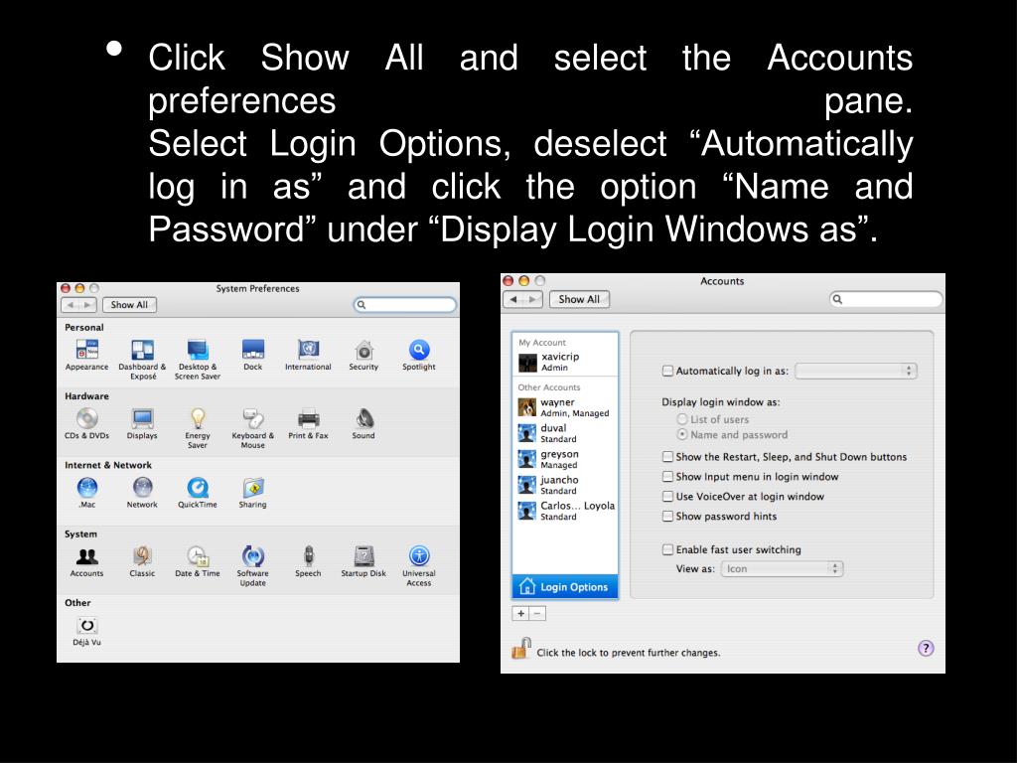Toggle Automatically log in as checkbox

click(x=667, y=372)
